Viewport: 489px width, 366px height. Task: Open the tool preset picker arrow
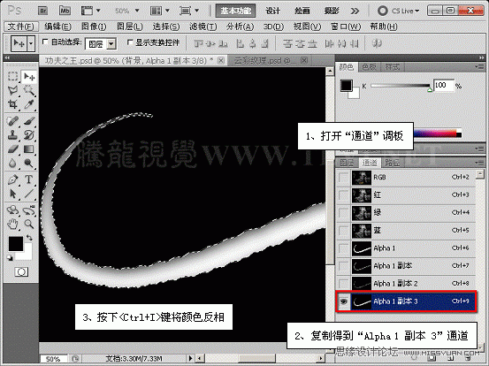click(x=31, y=43)
